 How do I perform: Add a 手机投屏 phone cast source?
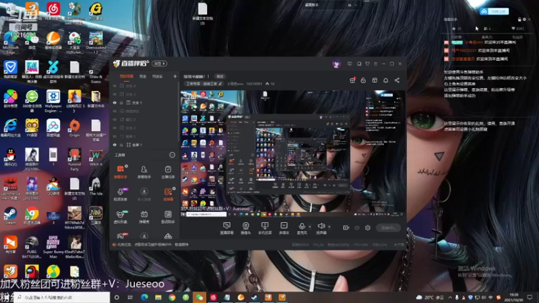coord(265,228)
